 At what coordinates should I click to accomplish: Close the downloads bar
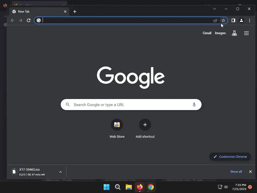[x=250, y=172]
